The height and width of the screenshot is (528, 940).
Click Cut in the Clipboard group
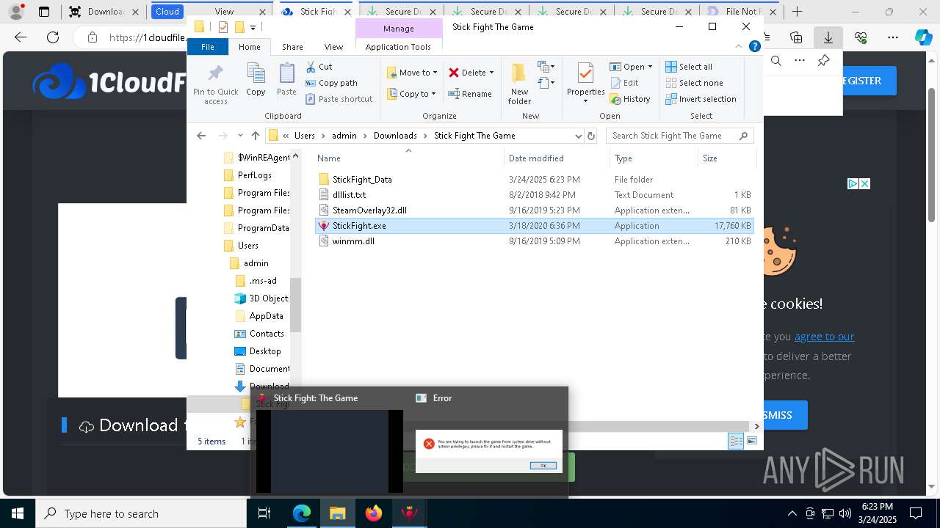(x=319, y=67)
